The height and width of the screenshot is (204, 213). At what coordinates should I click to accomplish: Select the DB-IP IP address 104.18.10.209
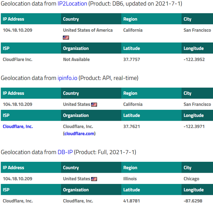point(17,179)
